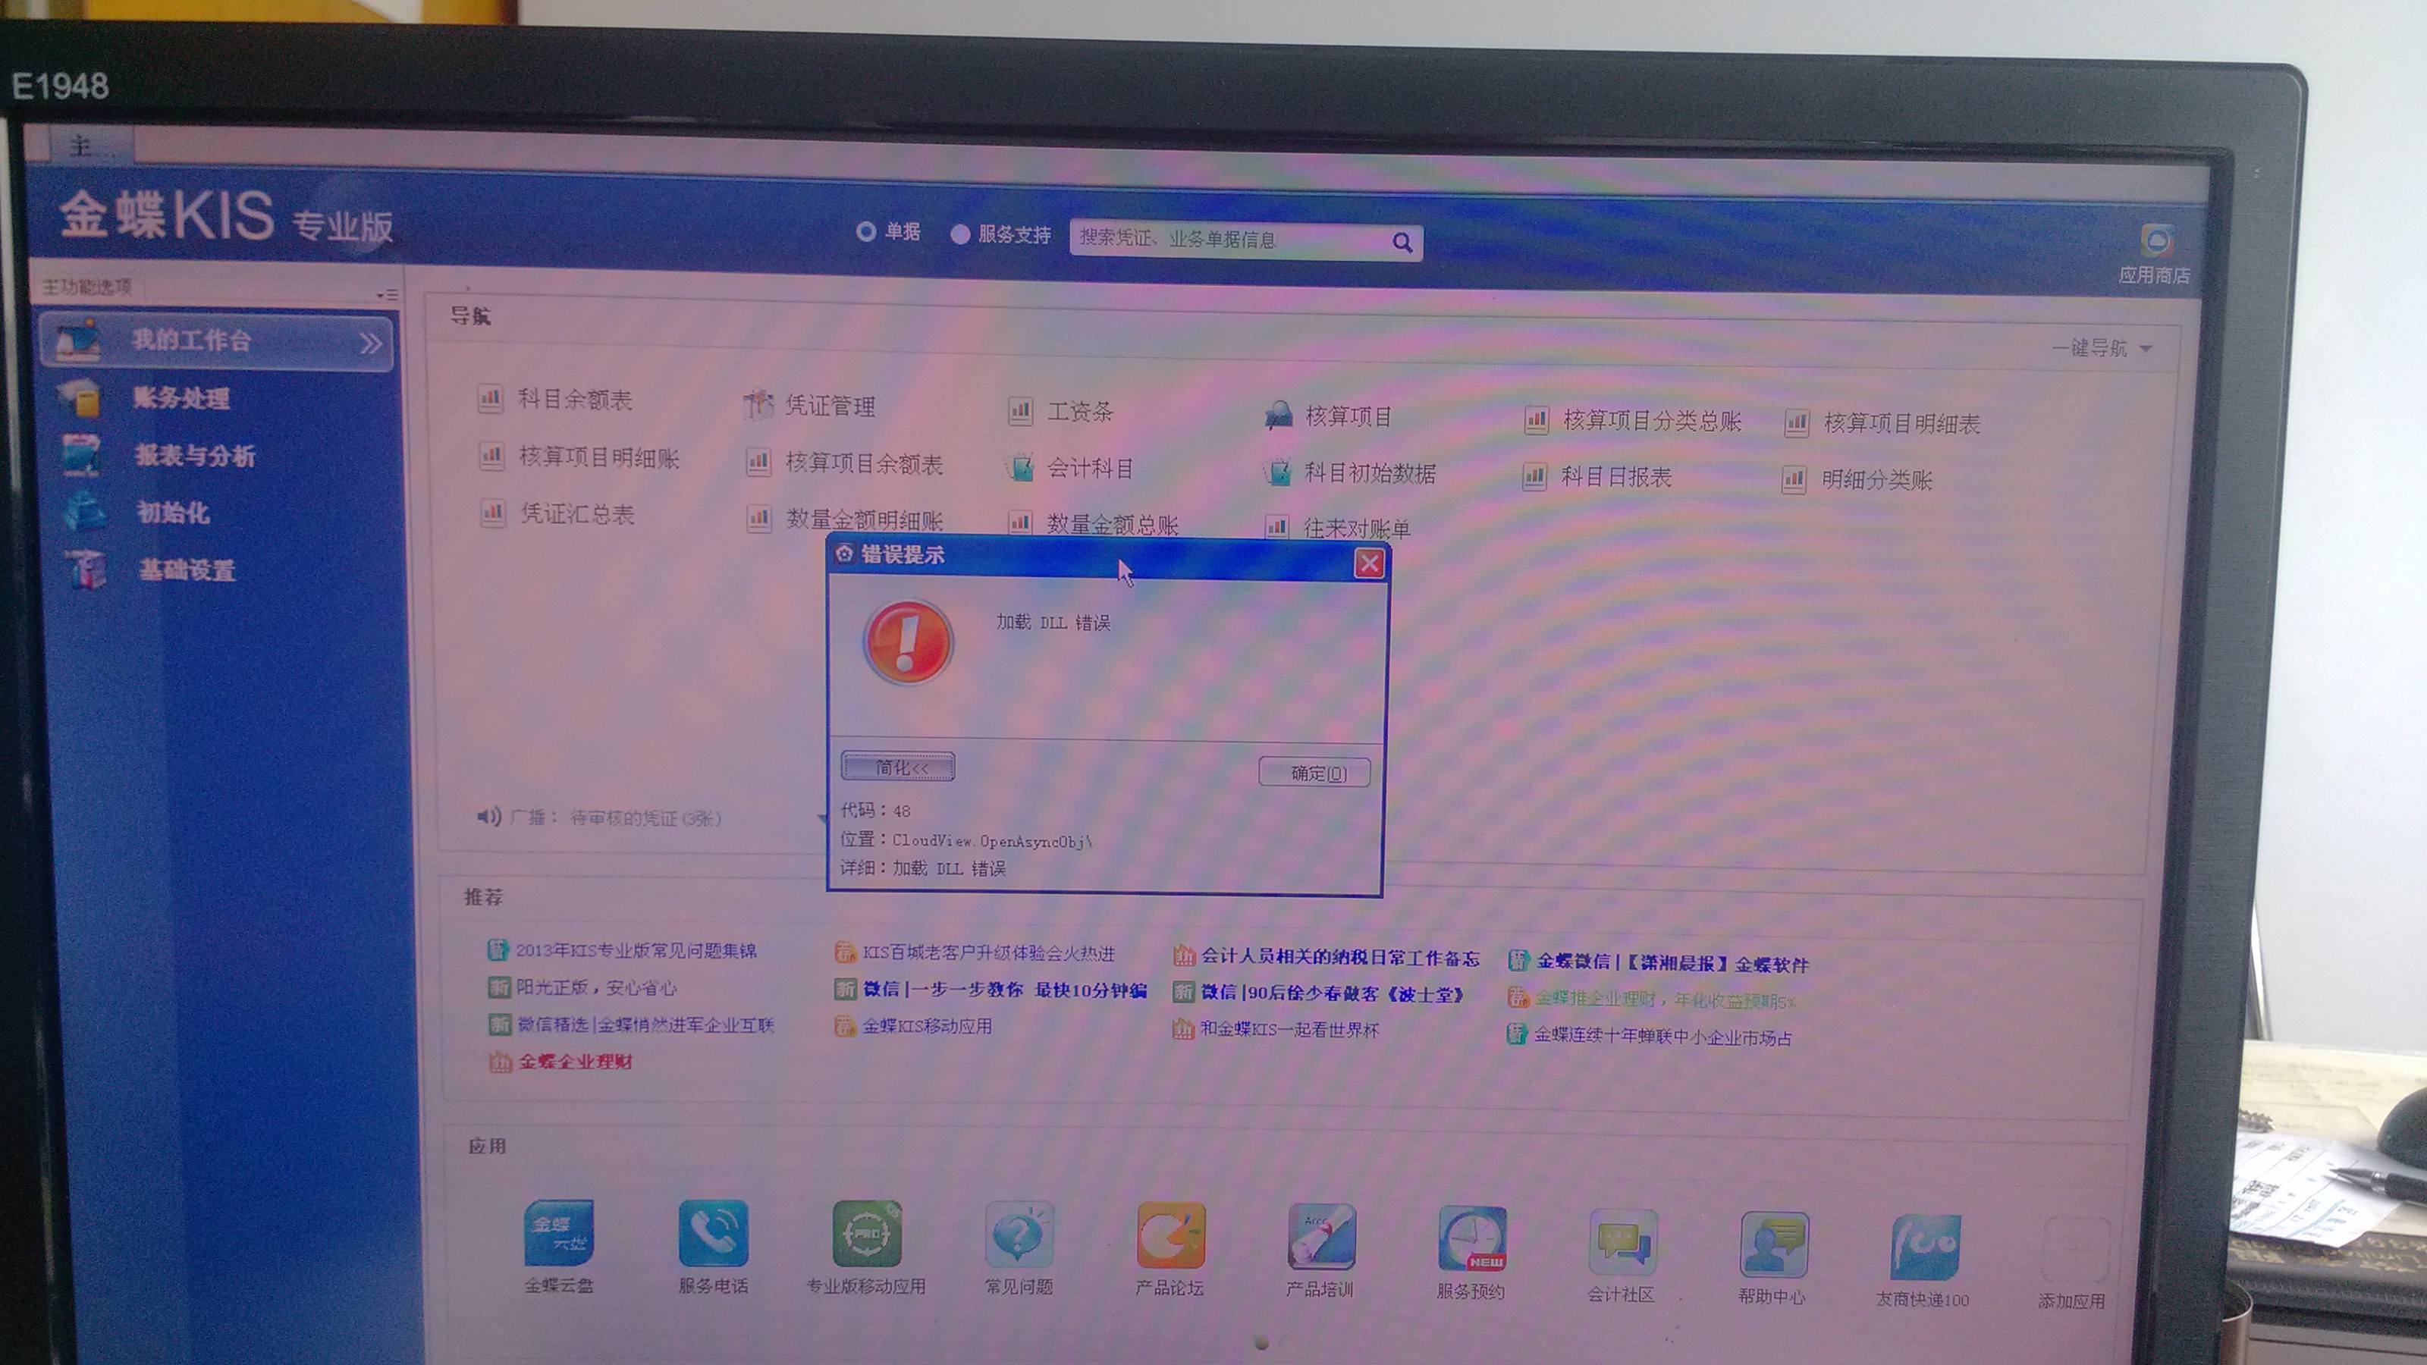This screenshot has height=1365, width=2427.
Task: Expand the 一键导航 dropdown
Action: (2102, 347)
